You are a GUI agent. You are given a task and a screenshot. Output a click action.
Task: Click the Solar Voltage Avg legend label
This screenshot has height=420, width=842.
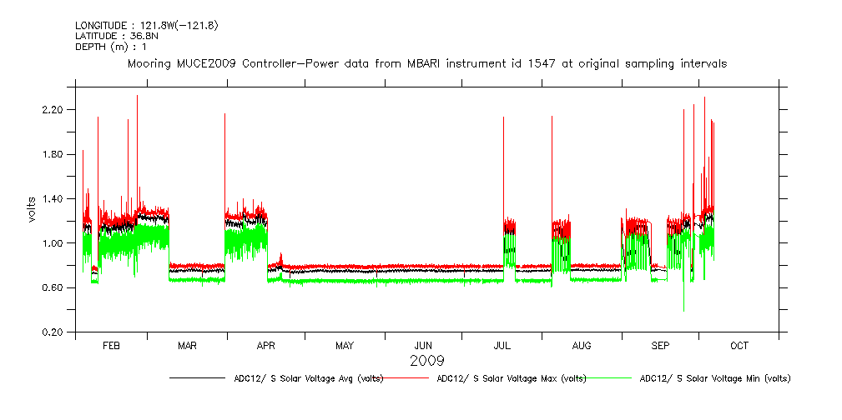[309, 378]
